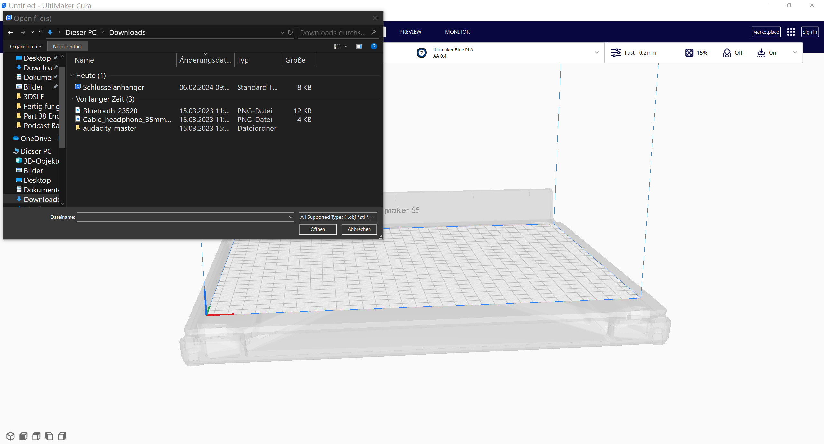Click the navigation pane scrollbar
This screenshot has width=824, height=444.
pyautogui.click(x=62, y=107)
